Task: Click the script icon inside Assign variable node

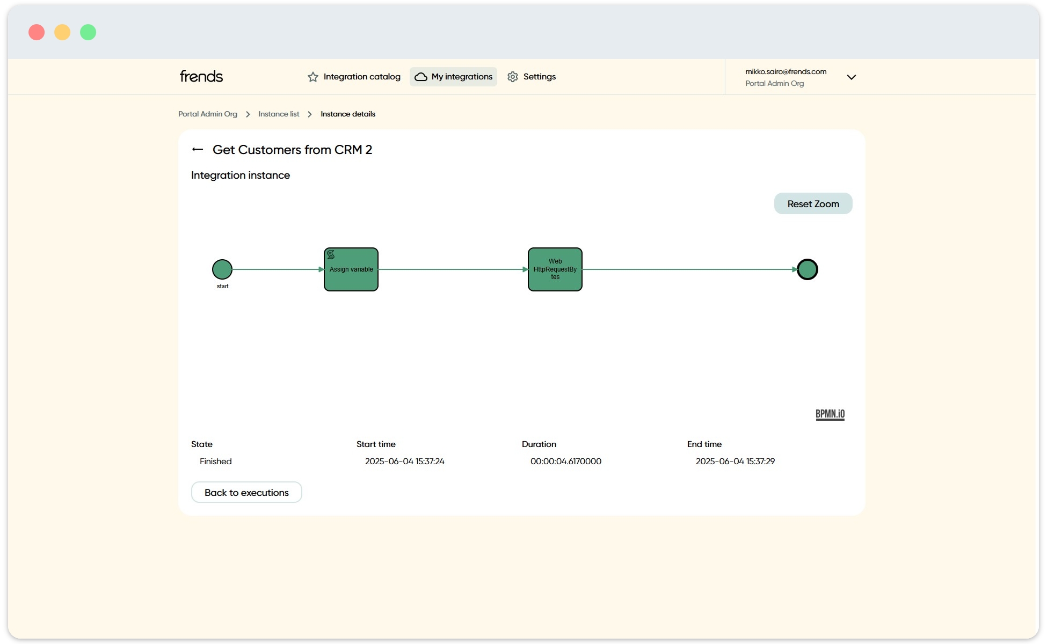Action: point(331,254)
